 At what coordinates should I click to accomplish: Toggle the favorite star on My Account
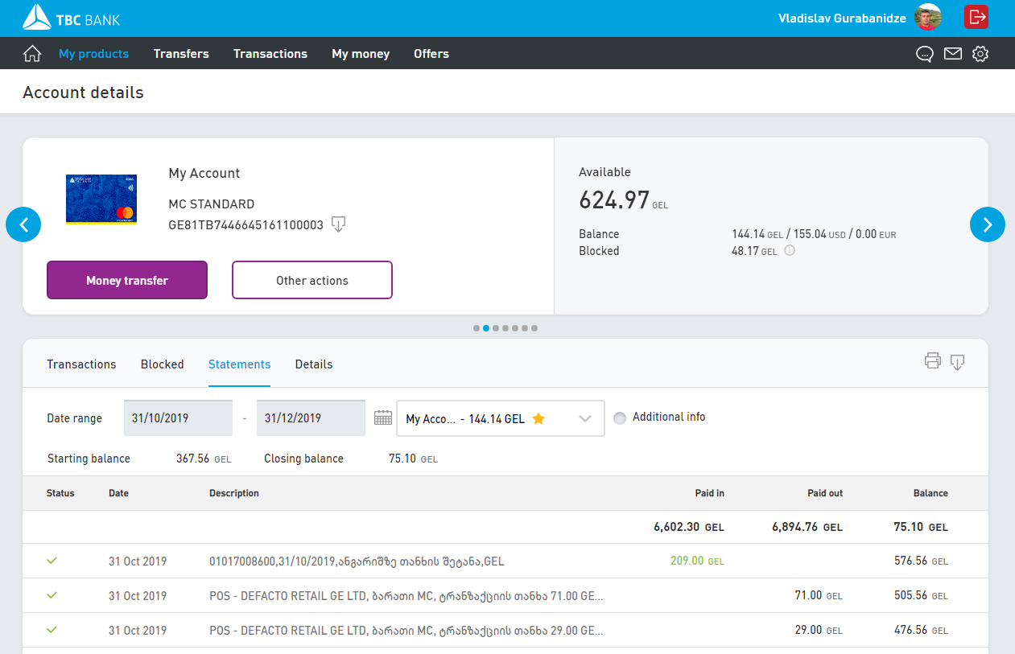[538, 418]
